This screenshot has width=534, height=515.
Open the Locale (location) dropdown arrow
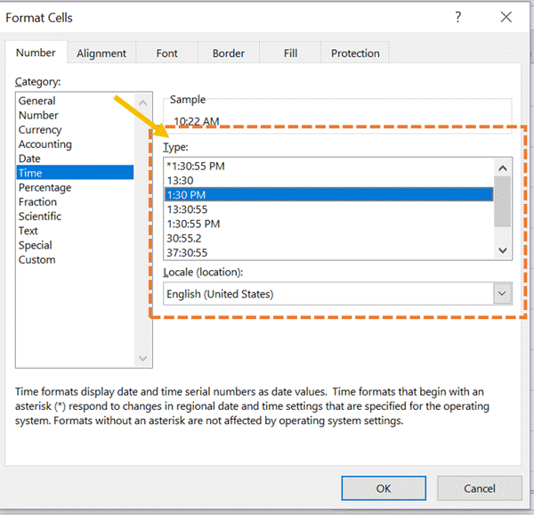click(x=502, y=293)
